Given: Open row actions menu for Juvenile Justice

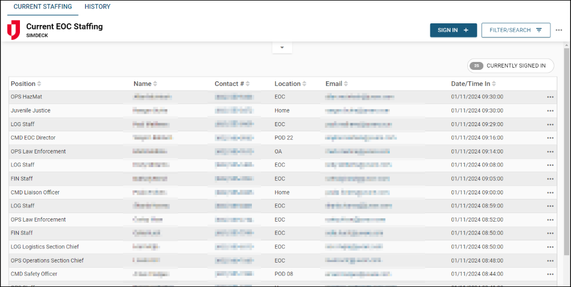Looking at the screenshot, I should [x=550, y=111].
